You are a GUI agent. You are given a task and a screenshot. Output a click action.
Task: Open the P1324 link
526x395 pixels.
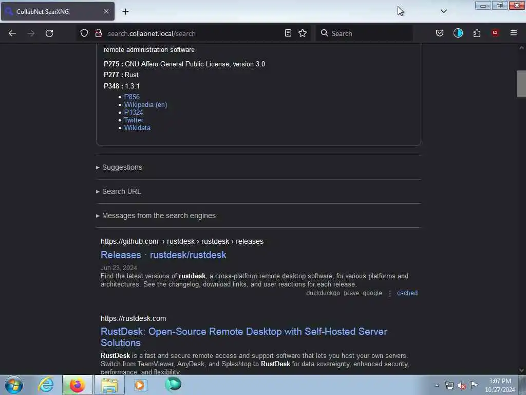134,112
